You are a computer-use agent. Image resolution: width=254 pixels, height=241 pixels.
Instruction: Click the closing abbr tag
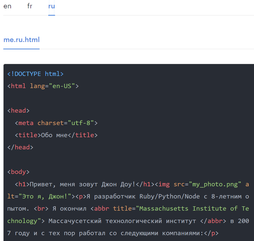[x=213, y=221]
